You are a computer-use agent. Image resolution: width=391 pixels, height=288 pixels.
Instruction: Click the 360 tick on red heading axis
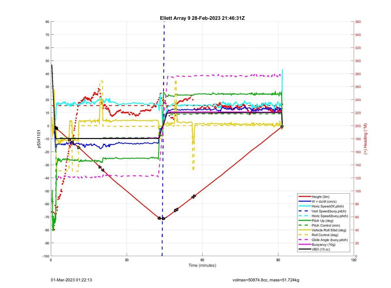(x=358, y=22)
